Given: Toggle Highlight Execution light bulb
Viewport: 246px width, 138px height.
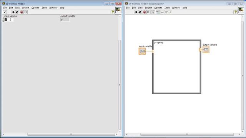Looking at the screenshot, I should (153, 12).
